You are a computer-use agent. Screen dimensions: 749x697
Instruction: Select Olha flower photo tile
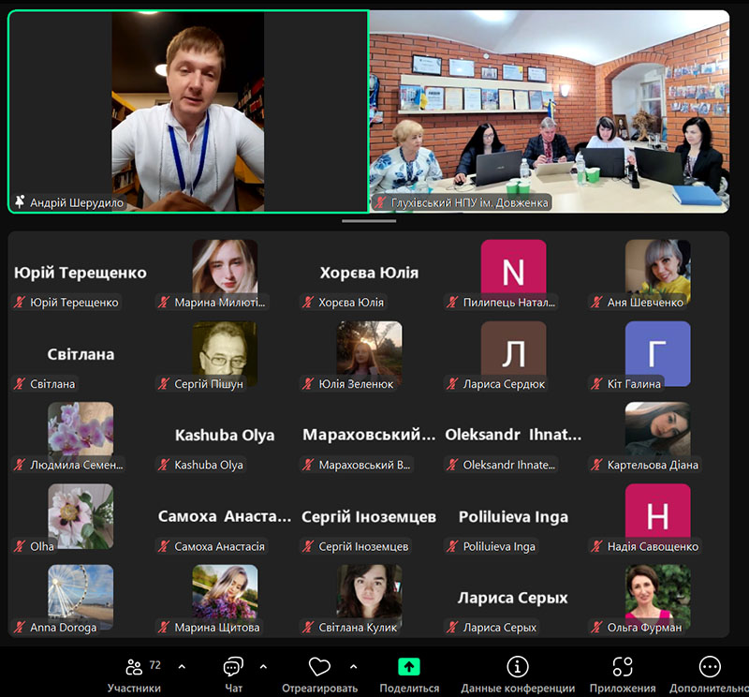(81, 515)
